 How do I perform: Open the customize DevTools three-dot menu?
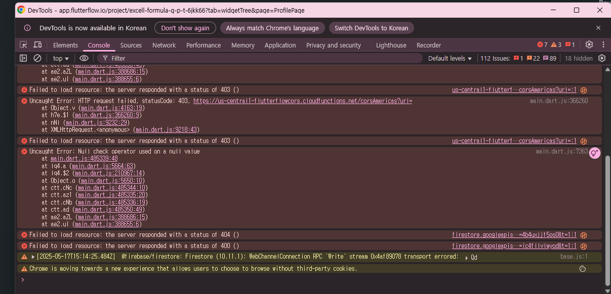[603, 44]
